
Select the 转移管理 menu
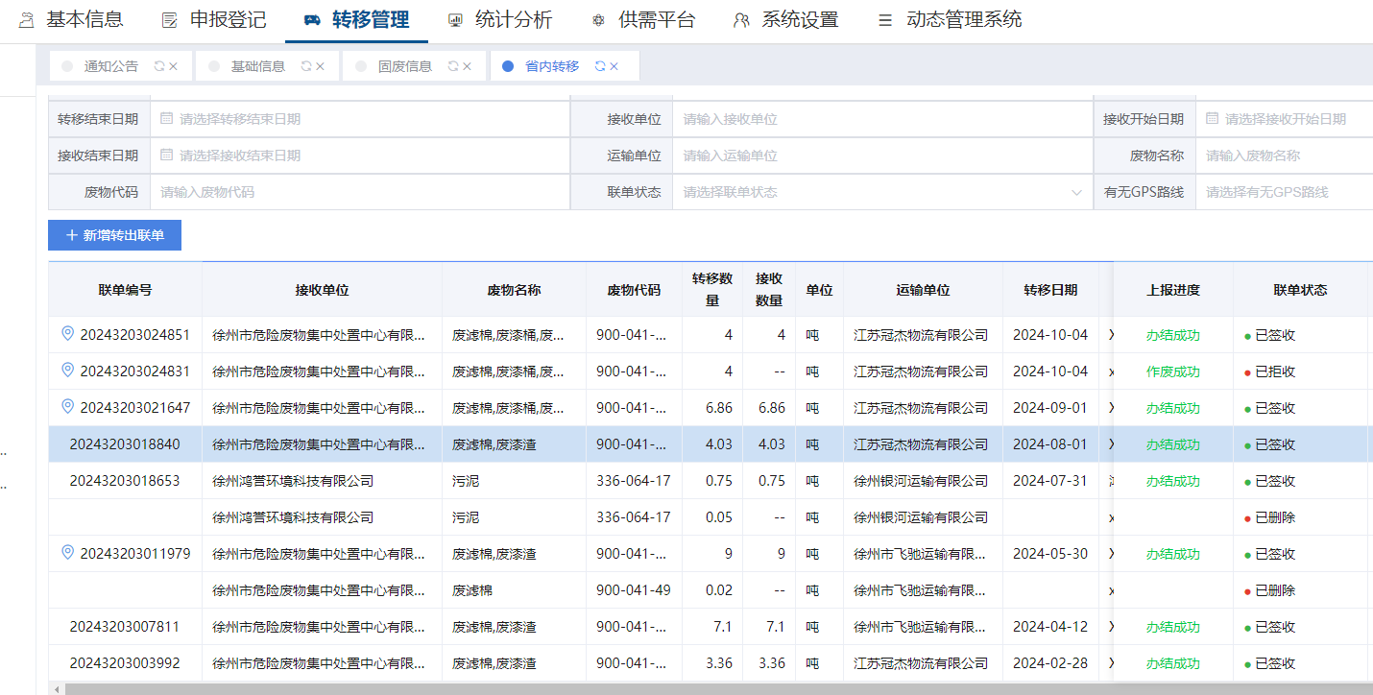(x=356, y=19)
